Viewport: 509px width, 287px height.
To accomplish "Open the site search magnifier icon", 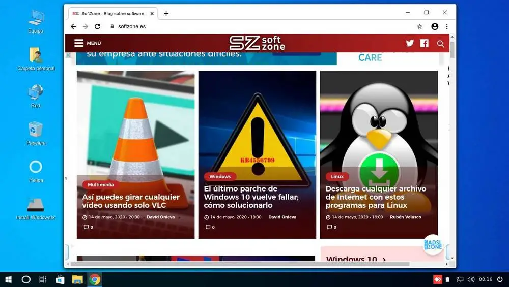I will point(440,44).
